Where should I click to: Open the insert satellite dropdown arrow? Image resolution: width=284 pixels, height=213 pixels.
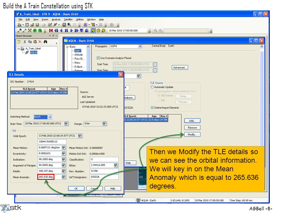[x=59, y=25]
